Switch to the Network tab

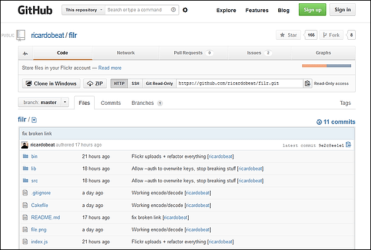coord(126,53)
